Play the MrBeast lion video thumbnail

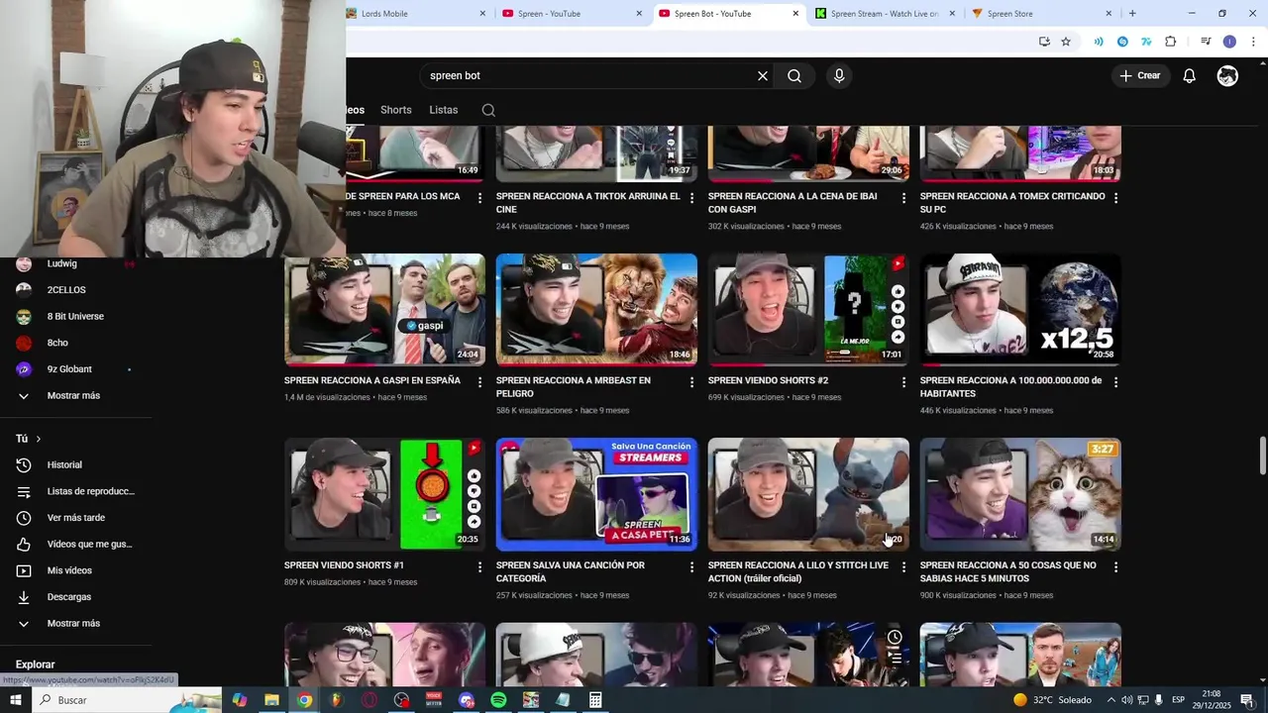tap(596, 310)
